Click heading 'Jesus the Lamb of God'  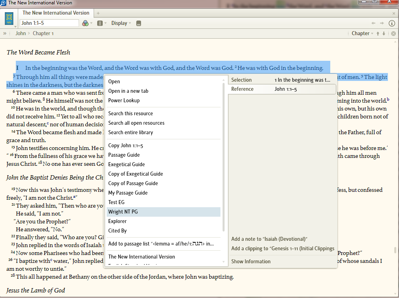pyautogui.click(x=36, y=290)
